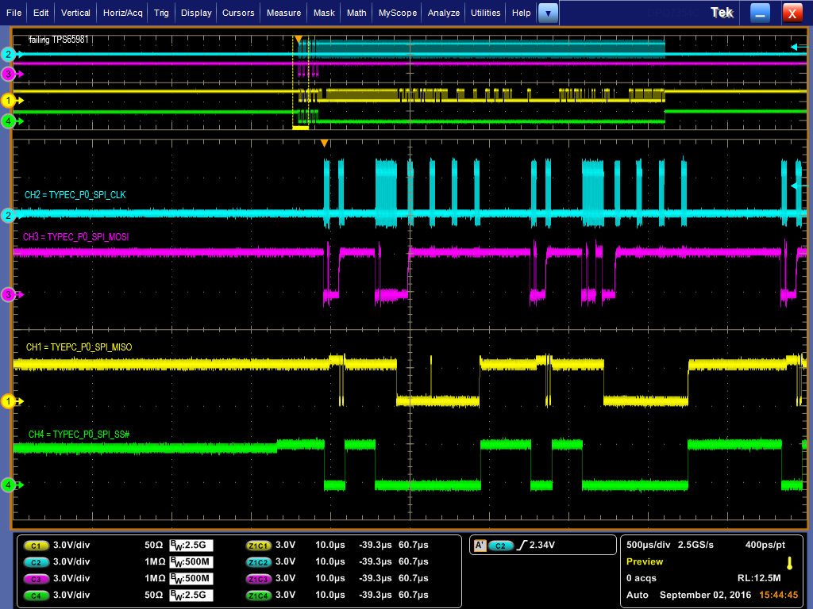Select the magenta C3 channel badge in readout
This screenshot has height=609, width=813.
[x=36, y=578]
